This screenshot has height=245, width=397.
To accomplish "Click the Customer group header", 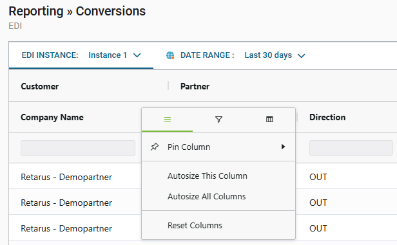I will [x=40, y=86].
